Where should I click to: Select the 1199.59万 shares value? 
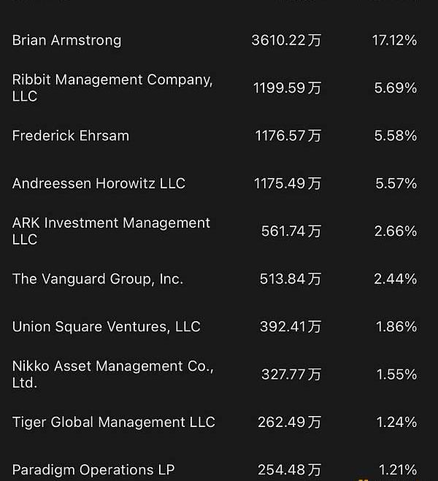(287, 88)
